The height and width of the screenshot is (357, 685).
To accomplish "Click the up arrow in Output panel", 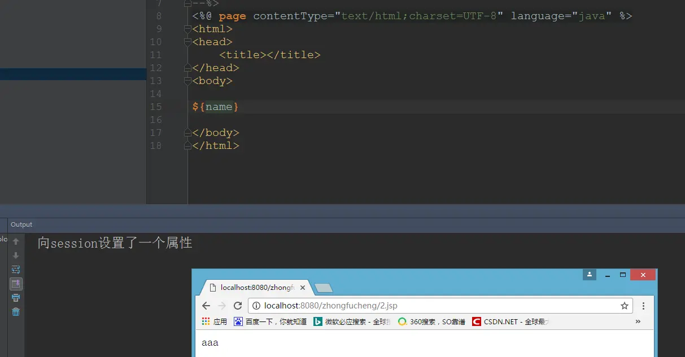I will point(16,241).
